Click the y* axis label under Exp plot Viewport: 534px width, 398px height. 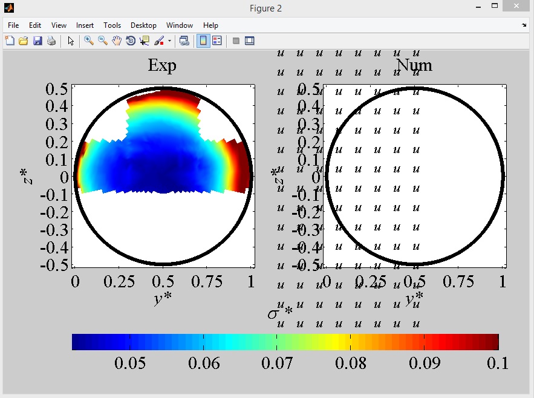point(163,299)
